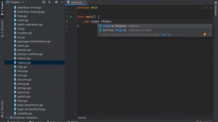218x122 pixels.
Task: Open slice.go in the project tree
Action: 22,71
